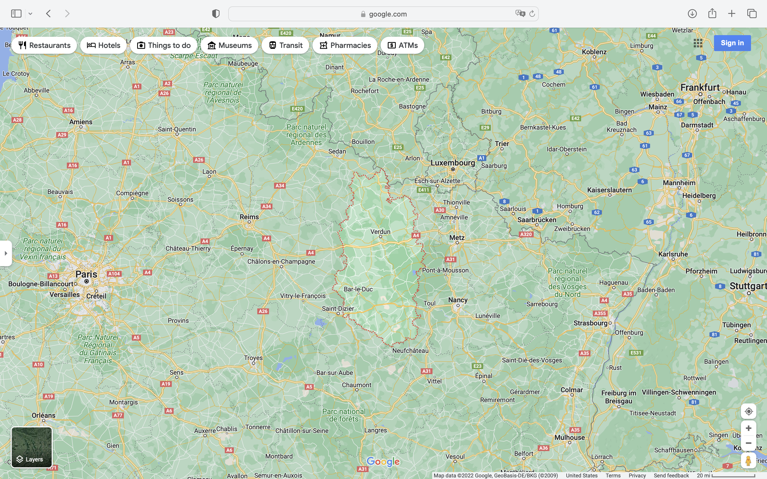Open the Safari tab overview
This screenshot has height=479, width=767.
[752, 14]
